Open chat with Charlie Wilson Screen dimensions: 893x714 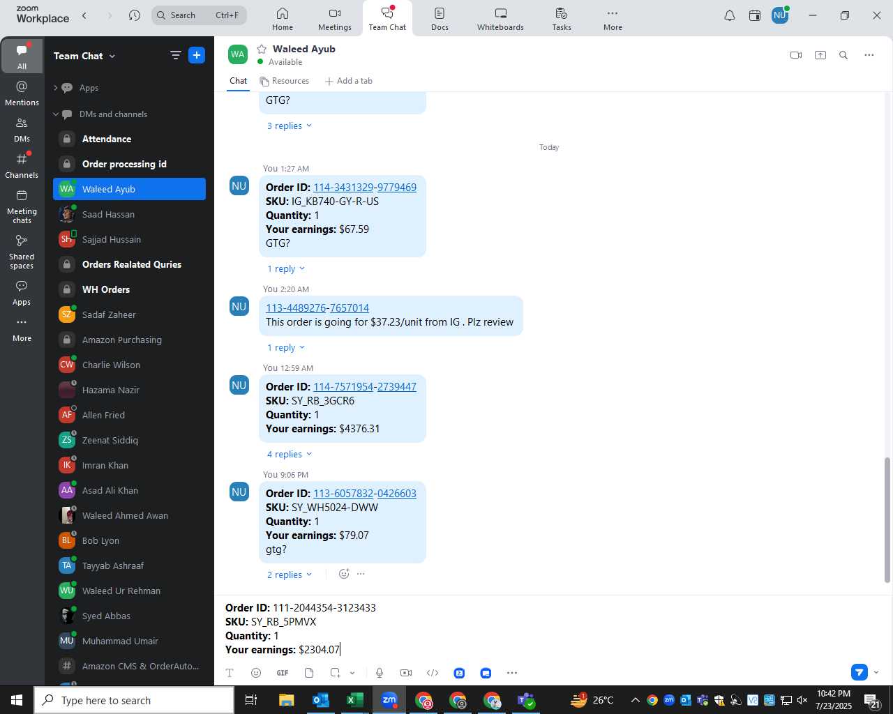coord(129,365)
